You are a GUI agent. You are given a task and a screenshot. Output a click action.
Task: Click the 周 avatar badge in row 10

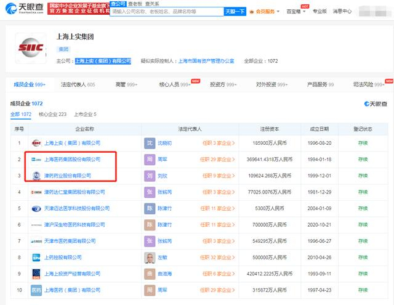[x=150, y=290]
